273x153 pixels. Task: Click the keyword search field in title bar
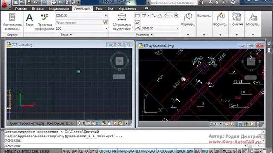point(174,3)
